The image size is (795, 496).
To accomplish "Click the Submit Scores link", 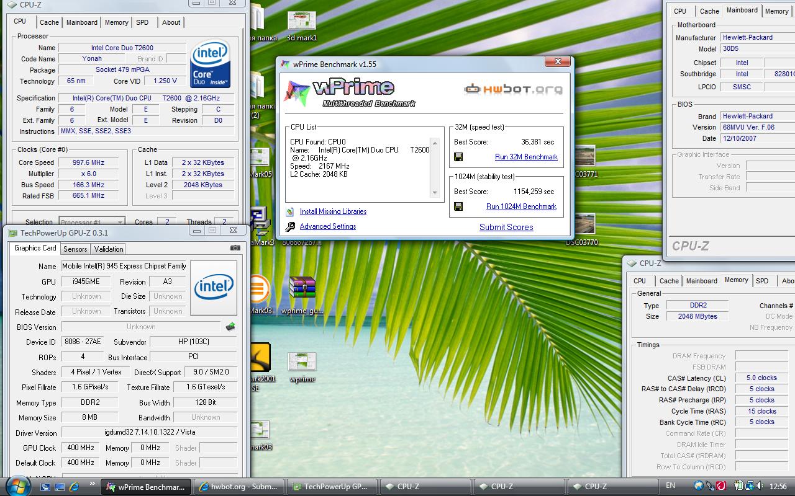I will [x=506, y=227].
